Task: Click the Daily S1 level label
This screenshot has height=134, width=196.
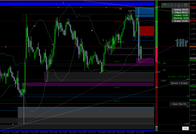Action: point(117,61)
